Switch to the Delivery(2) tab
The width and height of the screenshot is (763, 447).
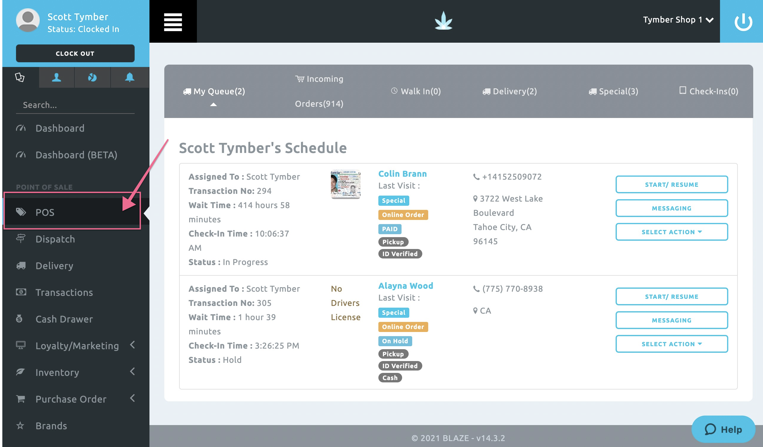click(x=509, y=91)
